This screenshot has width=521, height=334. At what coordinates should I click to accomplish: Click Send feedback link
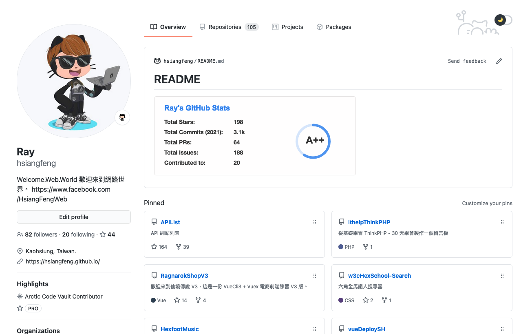pos(467,61)
